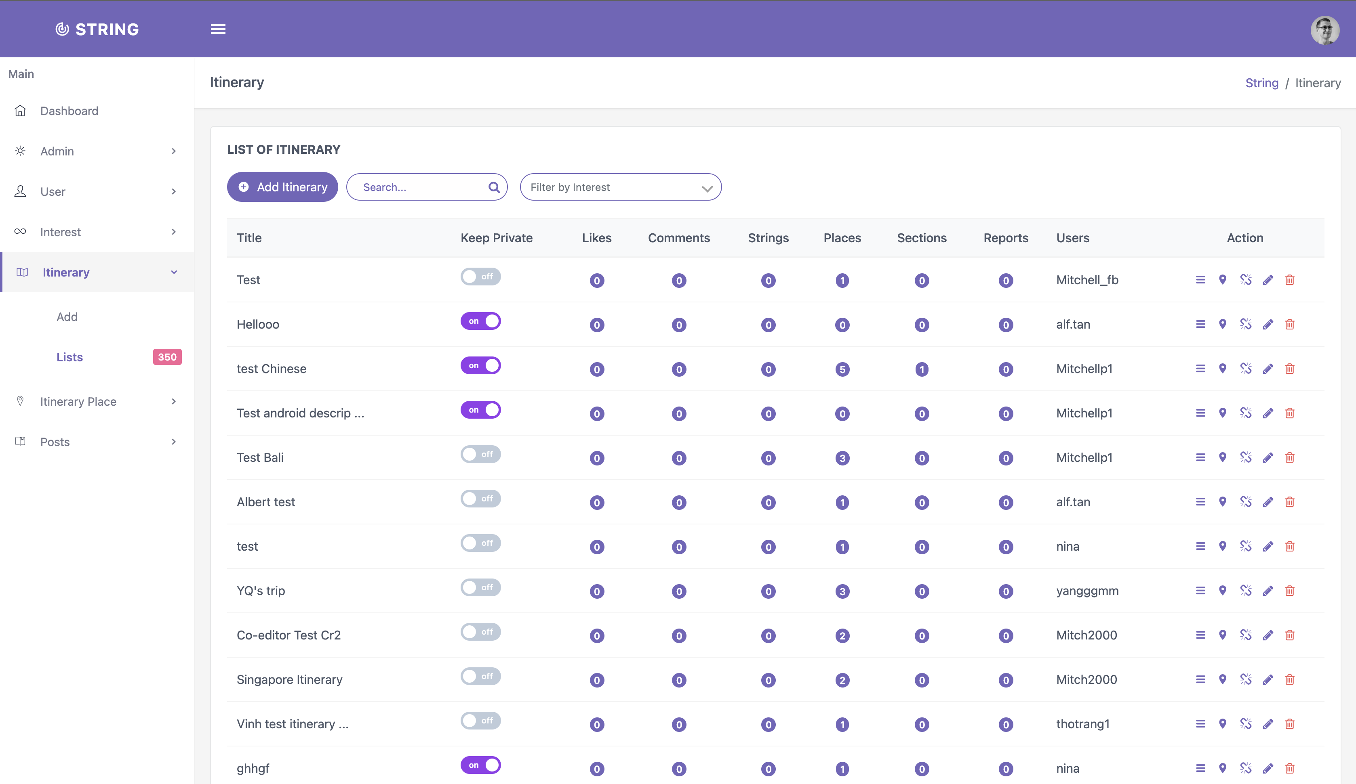Click the hamburger menu icon in header

point(218,29)
